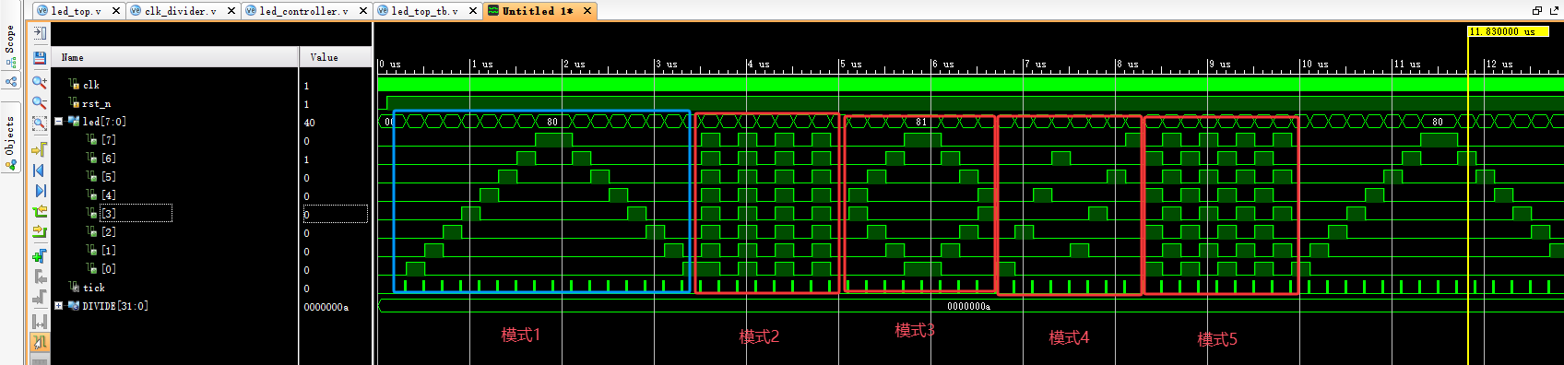Close the clk_divider.v tab
1564x365 pixels.
(231, 11)
